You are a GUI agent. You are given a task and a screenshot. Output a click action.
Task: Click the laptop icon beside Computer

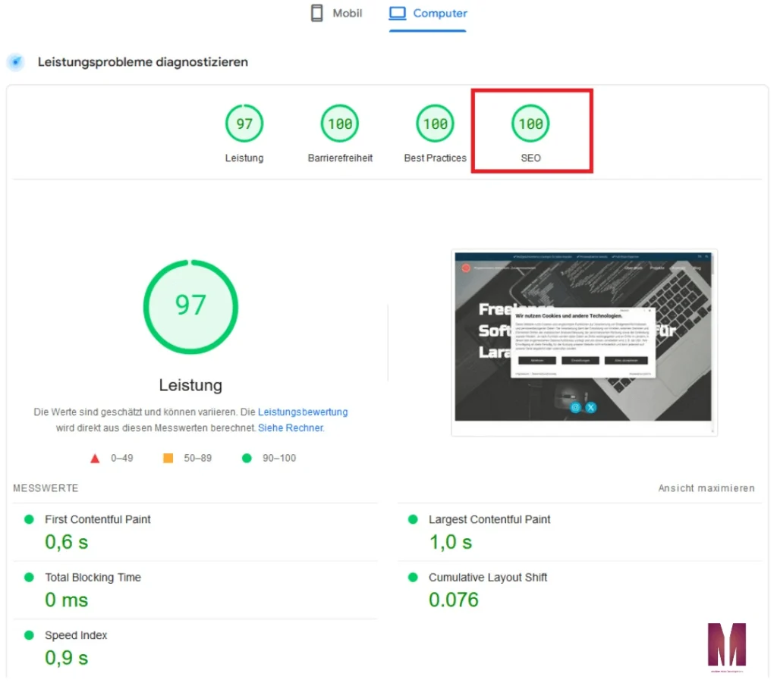[398, 14]
